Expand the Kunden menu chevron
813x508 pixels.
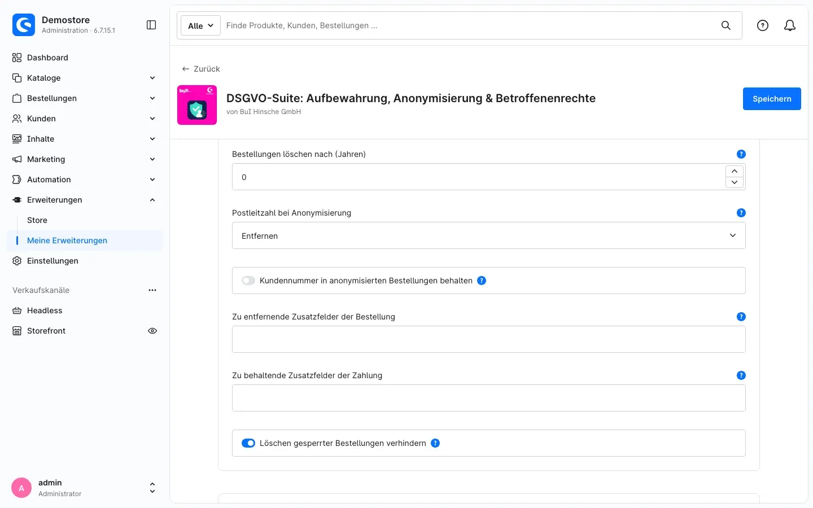click(x=152, y=119)
